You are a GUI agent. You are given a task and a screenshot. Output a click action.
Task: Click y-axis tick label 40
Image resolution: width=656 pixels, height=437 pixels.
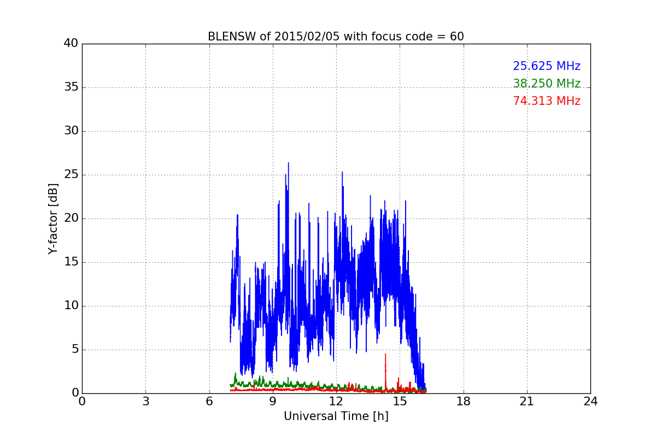71,44
